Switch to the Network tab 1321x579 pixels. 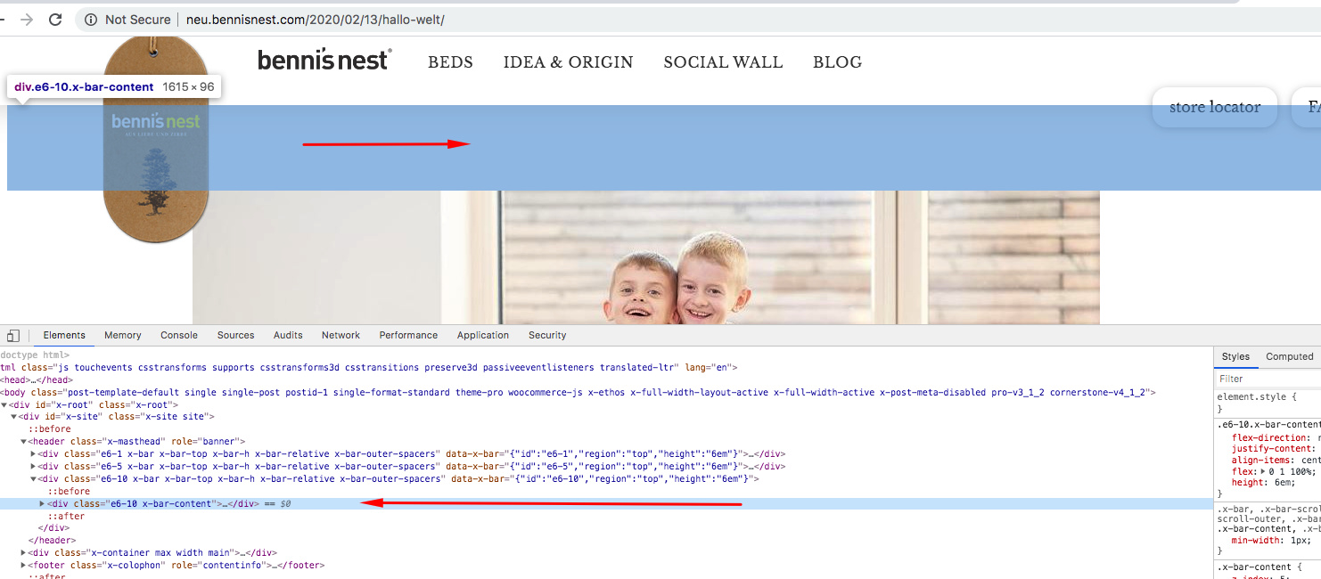[x=341, y=336]
